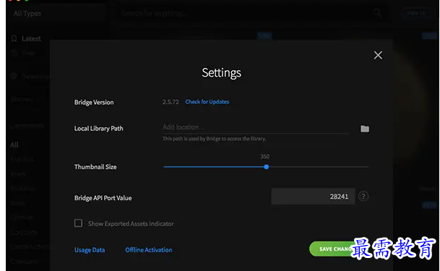
Task: Open folder browser for Local Library Path
Action: (365, 129)
